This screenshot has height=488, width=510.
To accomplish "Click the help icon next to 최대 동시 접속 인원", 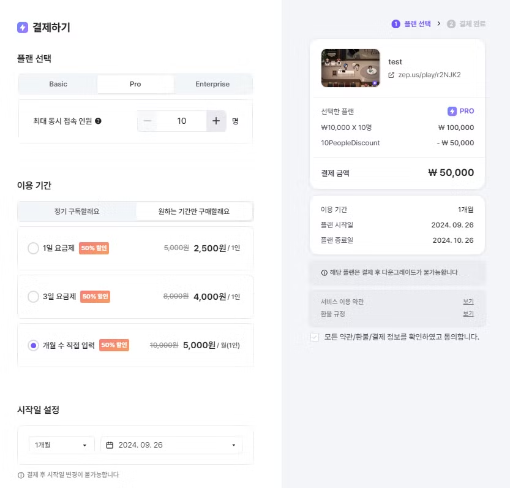I will [98, 121].
